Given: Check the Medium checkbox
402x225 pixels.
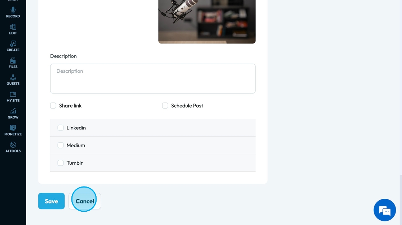Looking at the screenshot, I should point(61,145).
